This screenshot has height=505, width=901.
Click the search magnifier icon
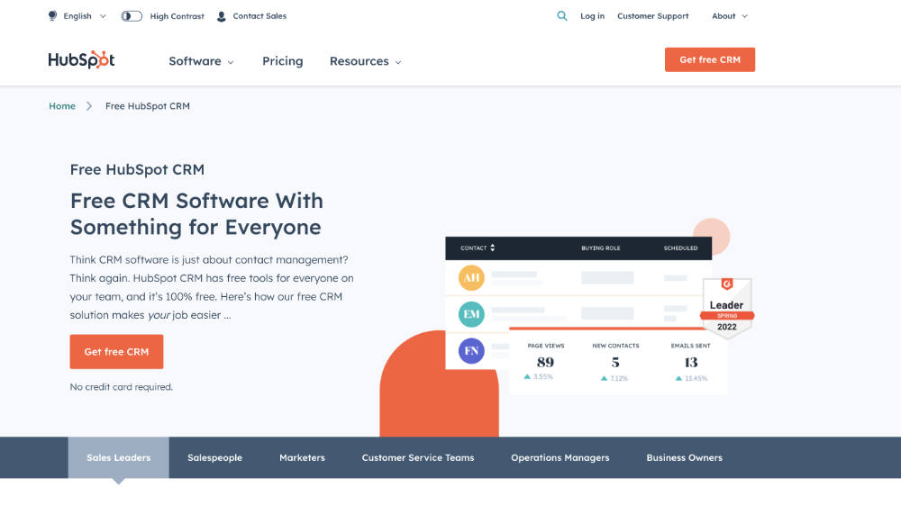click(x=562, y=16)
